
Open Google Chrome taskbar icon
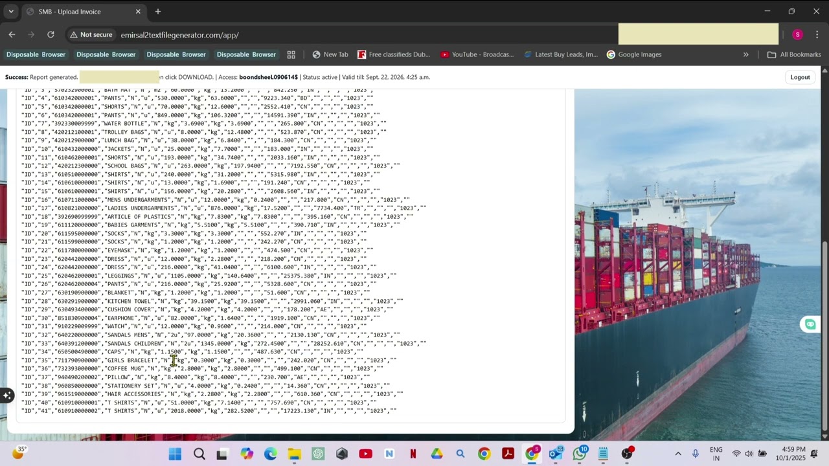(x=484, y=454)
